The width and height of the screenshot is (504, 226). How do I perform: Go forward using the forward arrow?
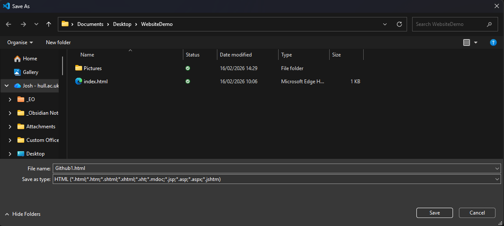(x=23, y=24)
